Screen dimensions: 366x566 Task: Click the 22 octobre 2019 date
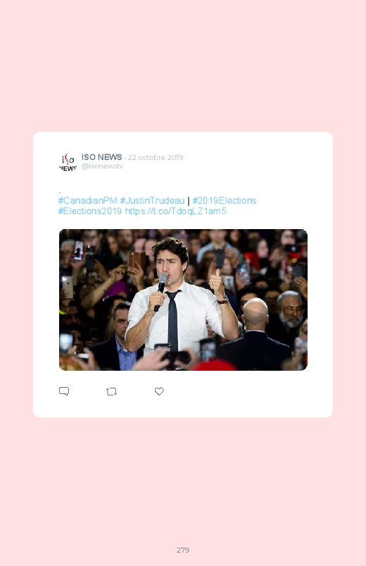tap(156, 157)
